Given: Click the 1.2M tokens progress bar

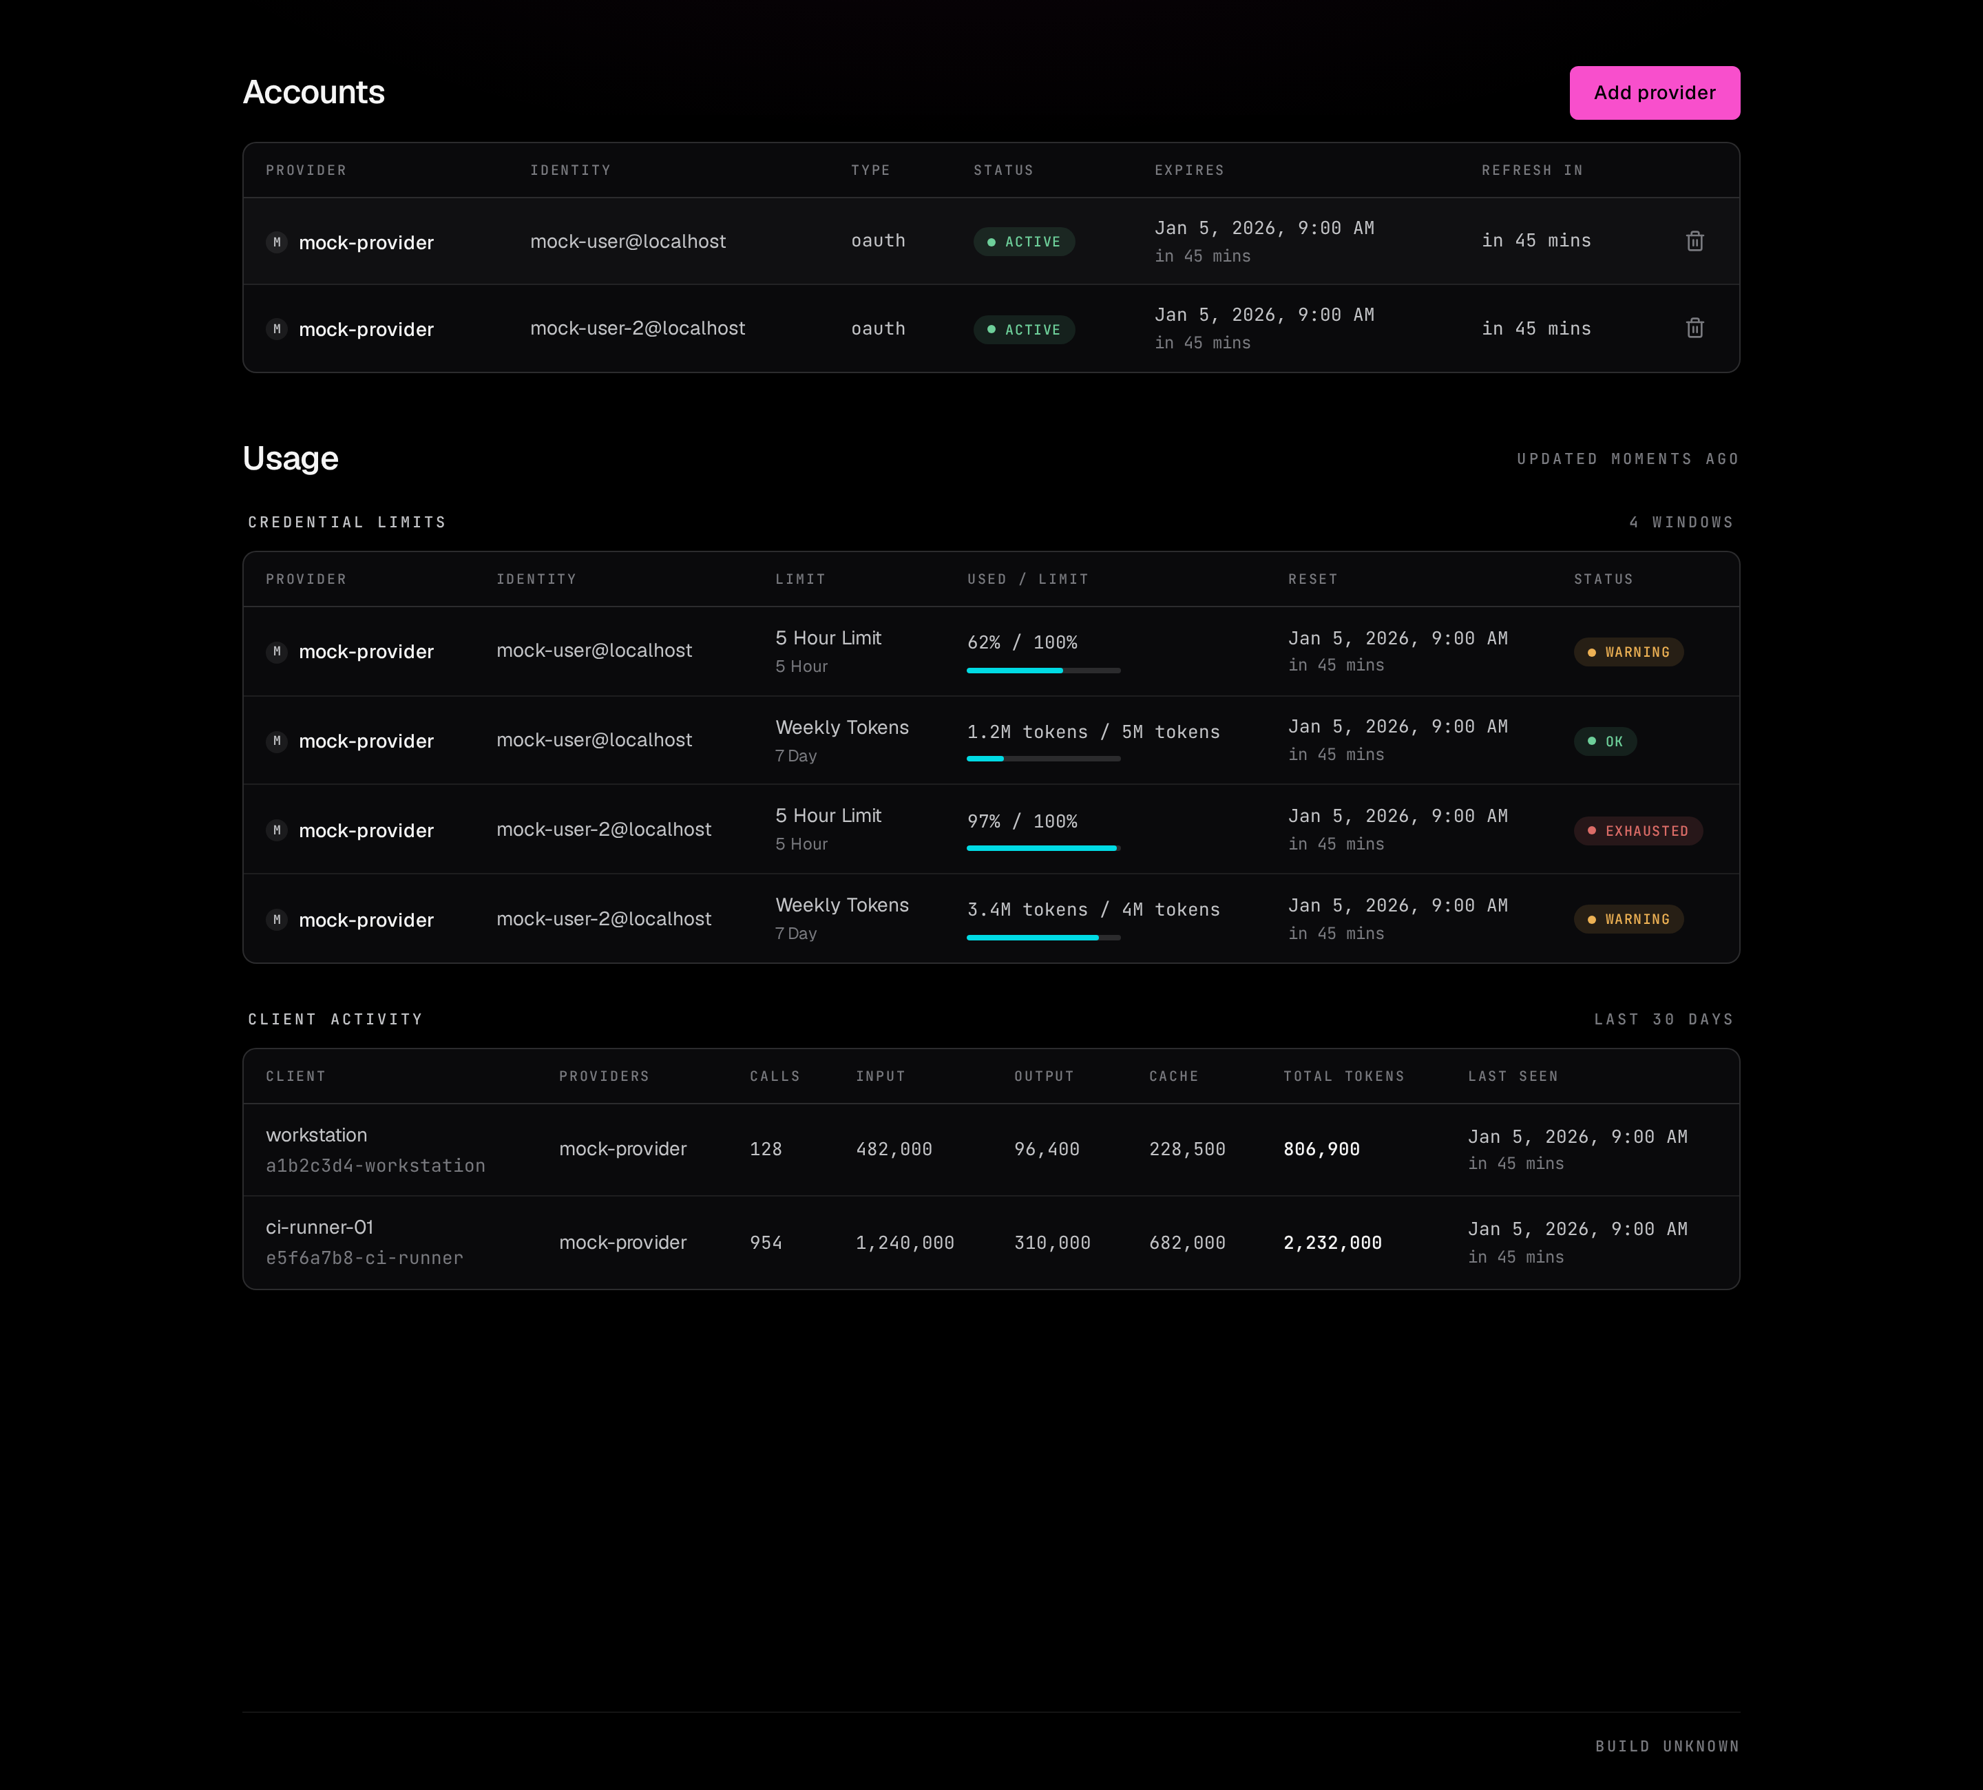Looking at the screenshot, I should pos(1044,759).
